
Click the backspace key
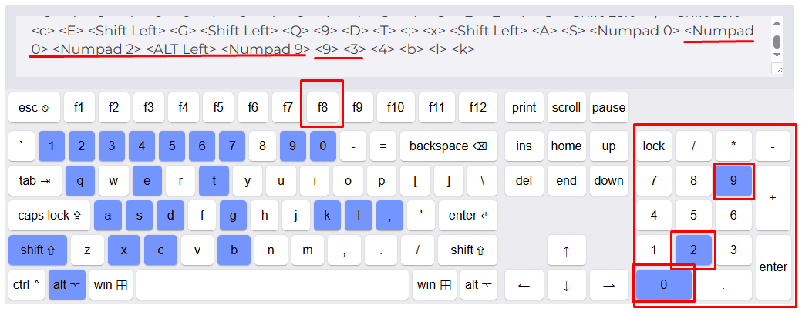coord(449,146)
